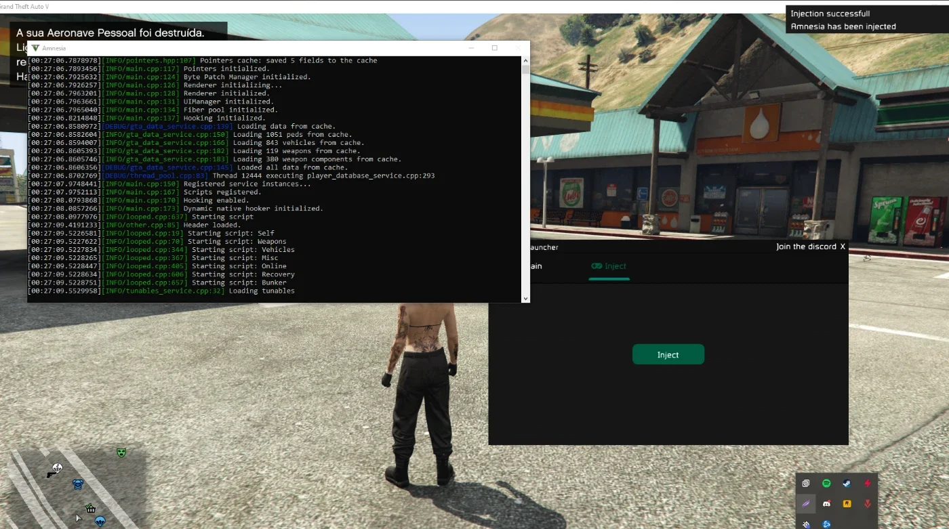The image size is (949, 529).
Task: Click 'Loading 380 weapon components' log line
Action: 214,159
